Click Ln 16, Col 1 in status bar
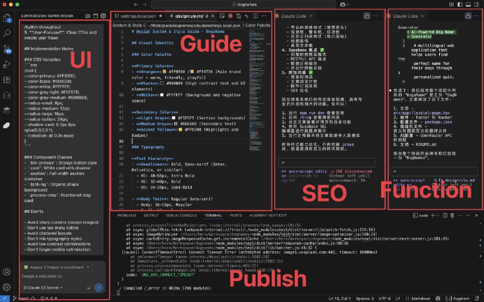Image resolution: width=484 pixels, height=302 pixels. [339, 298]
